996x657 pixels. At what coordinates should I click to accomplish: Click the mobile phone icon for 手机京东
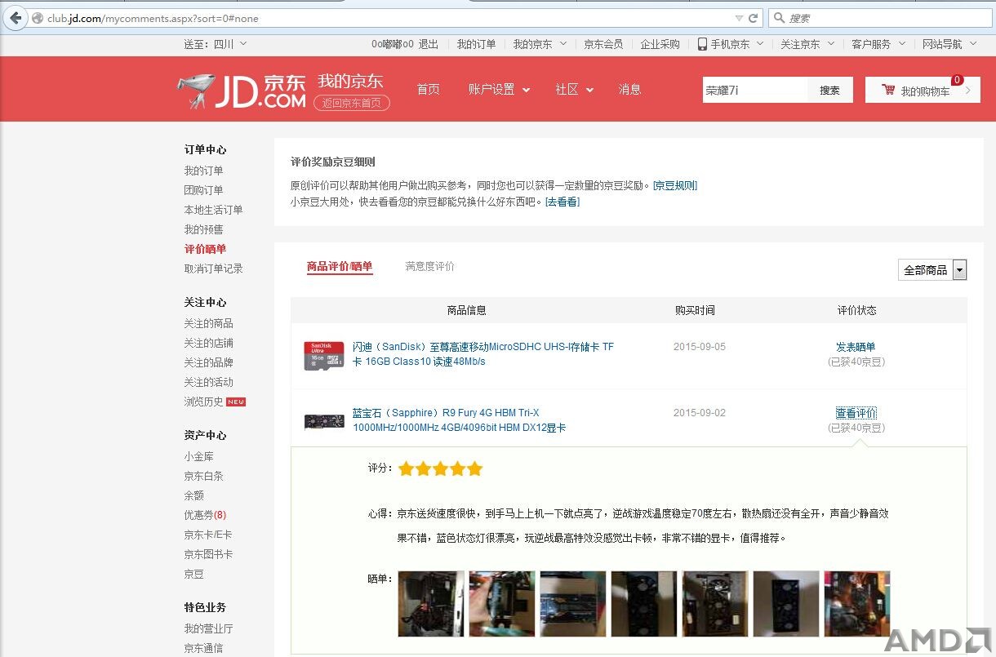(x=702, y=44)
